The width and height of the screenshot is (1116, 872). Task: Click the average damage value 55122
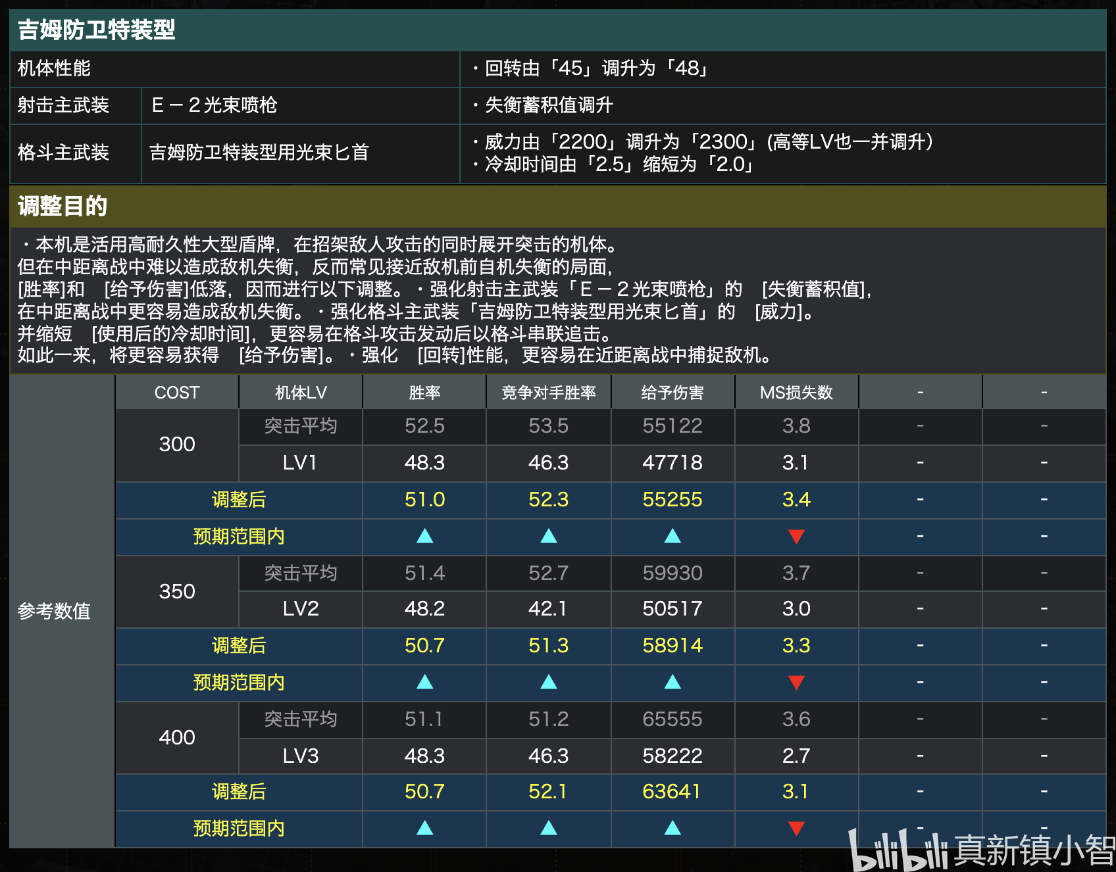tap(672, 425)
